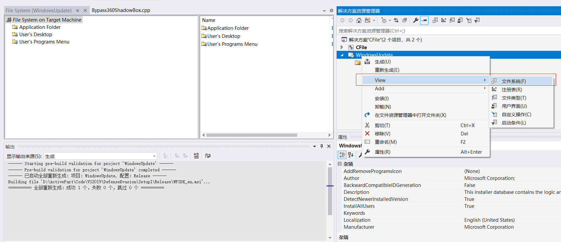Choose 文件类型(T) from the View submenu
This screenshot has width=561, height=242.
click(522, 98)
